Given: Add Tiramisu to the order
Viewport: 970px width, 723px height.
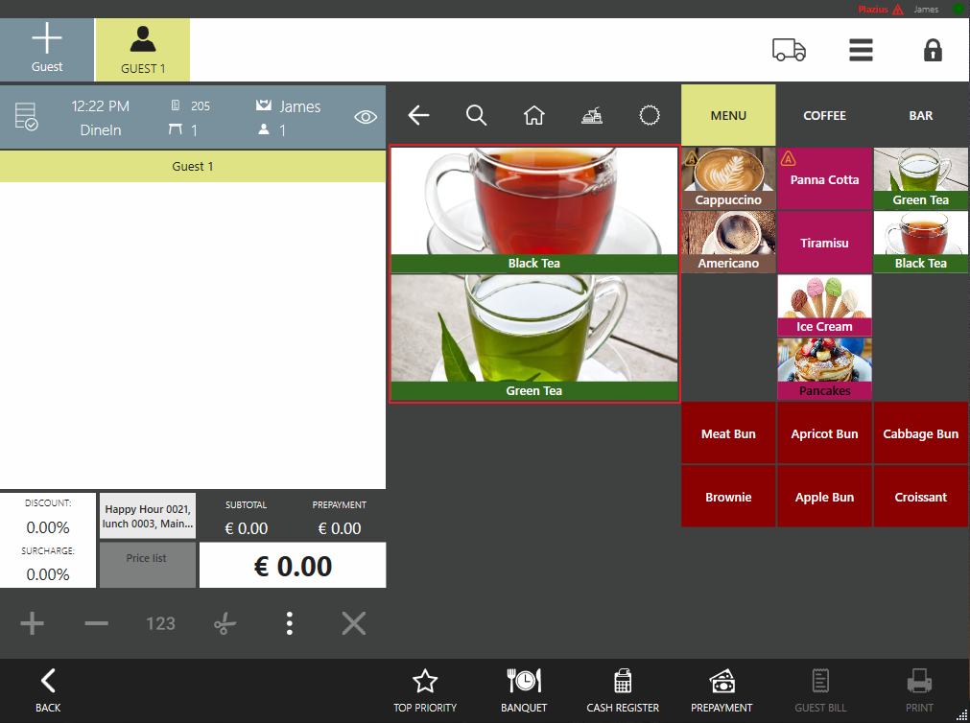Looking at the screenshot, I should pos(824,243).
